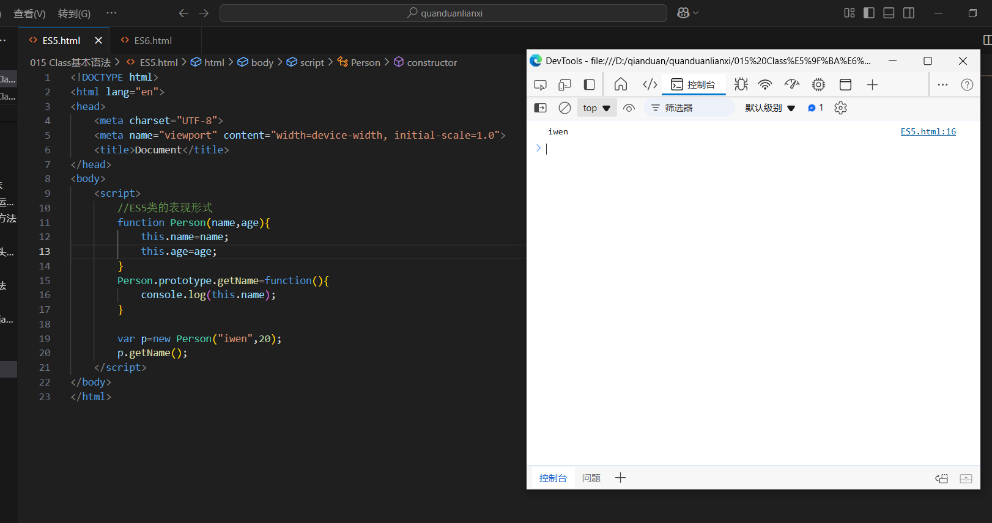This screenshot has width=992, height=523.
Task: Click the iwen console output message
Action: [x=558, y=131]
